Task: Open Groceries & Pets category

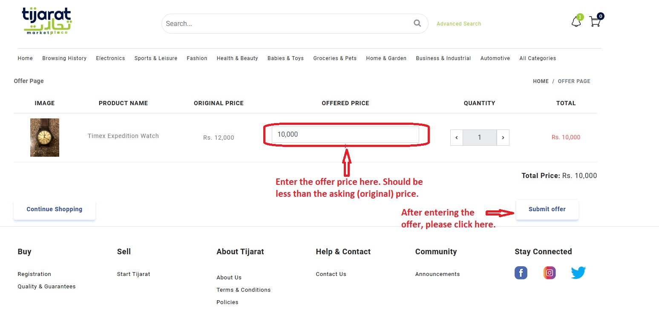Action: pyautogui.click(x=335, y=58)
